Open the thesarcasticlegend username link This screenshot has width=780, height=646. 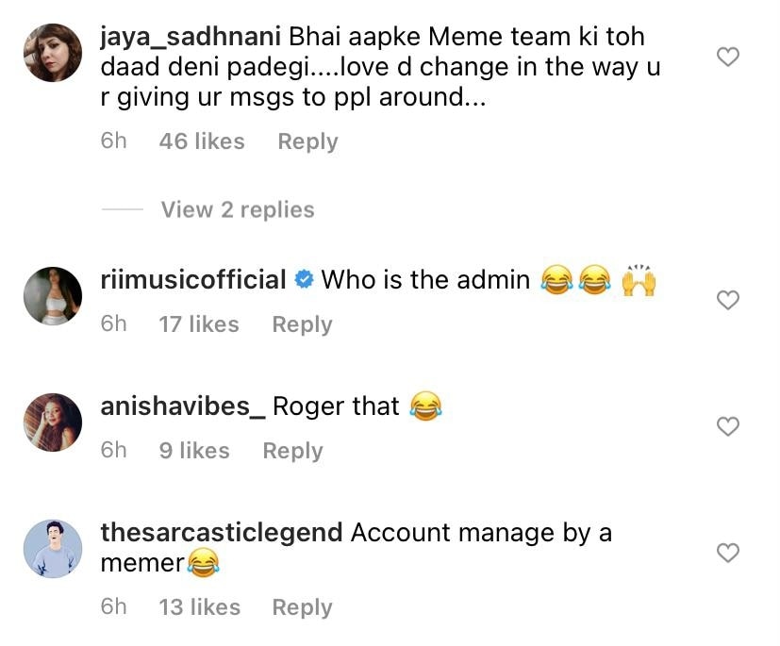[221, 532]
